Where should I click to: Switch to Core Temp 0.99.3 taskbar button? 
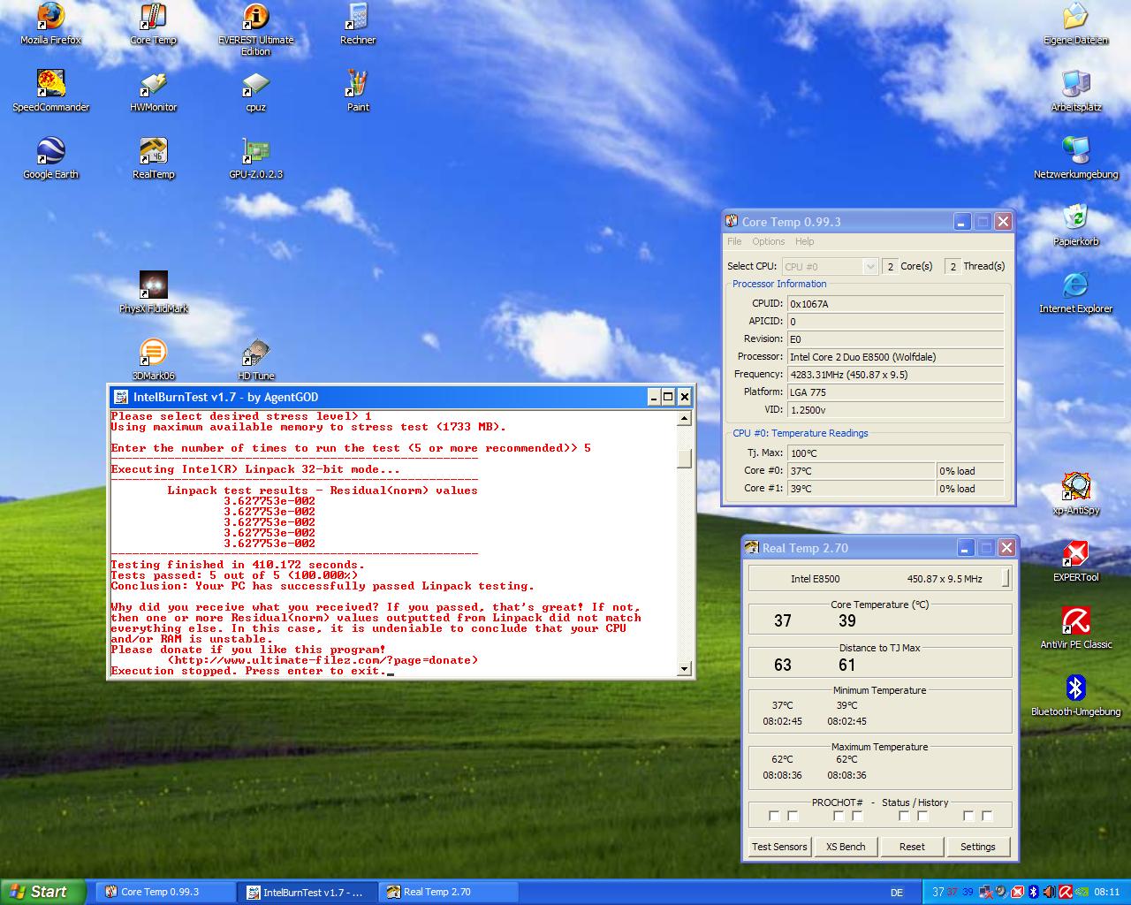[164, 892]
